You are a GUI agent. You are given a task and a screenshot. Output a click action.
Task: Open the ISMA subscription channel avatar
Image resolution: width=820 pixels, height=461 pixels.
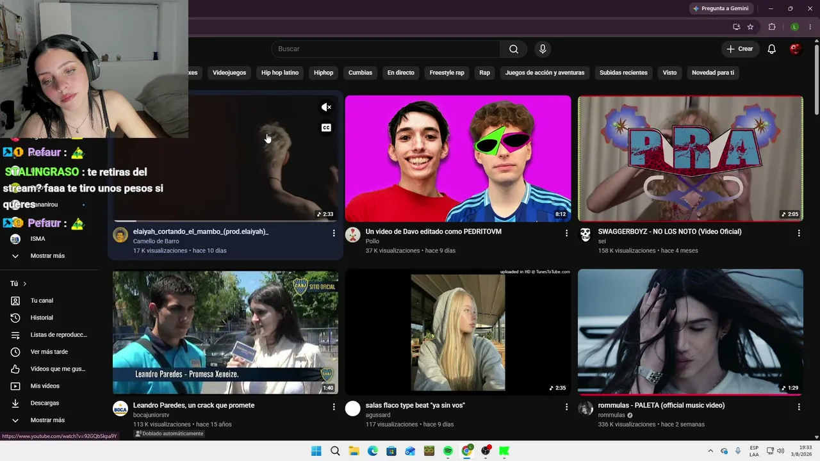[15, 239]
